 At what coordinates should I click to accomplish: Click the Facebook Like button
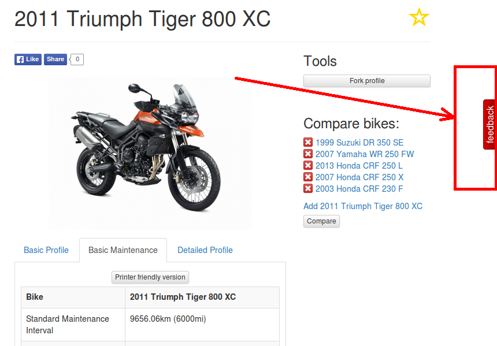tap(28, 59)
